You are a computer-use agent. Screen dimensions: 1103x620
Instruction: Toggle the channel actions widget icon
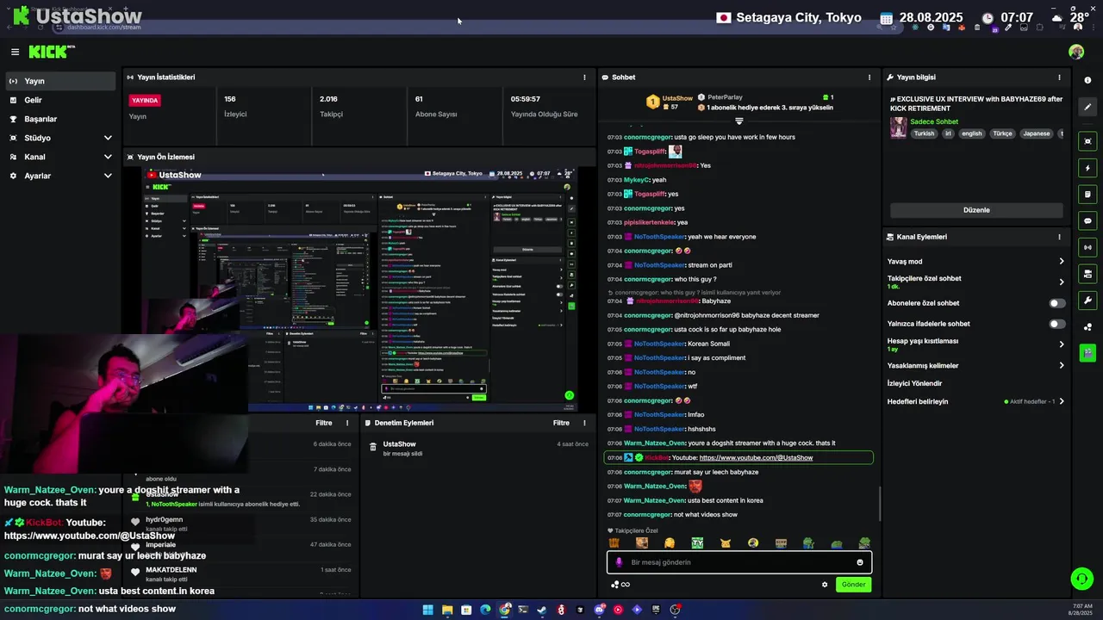point(1087,274)
